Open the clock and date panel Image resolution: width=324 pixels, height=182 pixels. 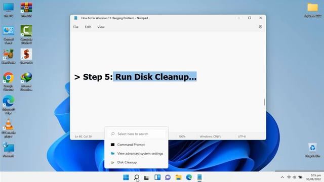[313, 177]
